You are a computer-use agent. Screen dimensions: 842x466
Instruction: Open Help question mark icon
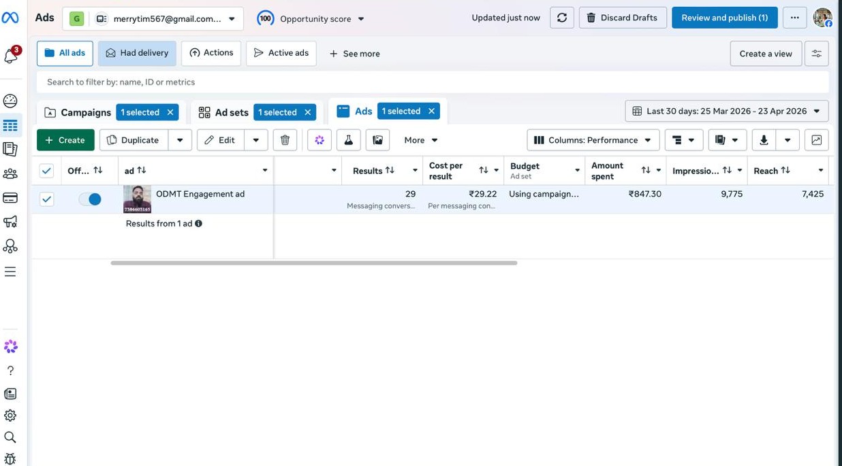click(x=10, y=371)
